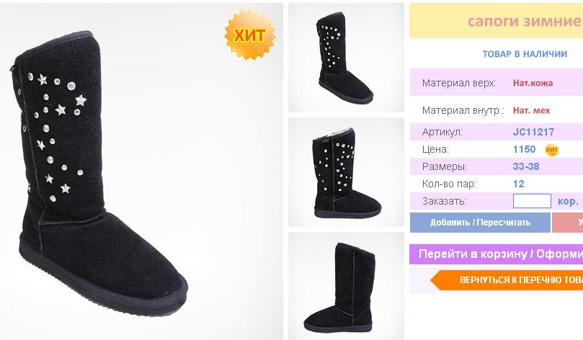Click the кор. unit label beside input

pos(568,202)
